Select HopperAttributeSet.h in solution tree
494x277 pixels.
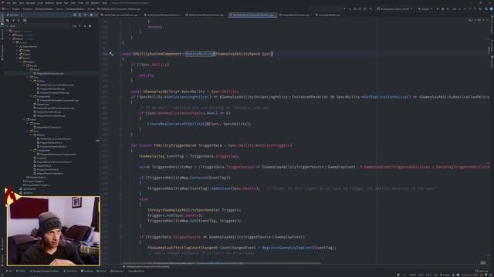(x=50, y=142)
